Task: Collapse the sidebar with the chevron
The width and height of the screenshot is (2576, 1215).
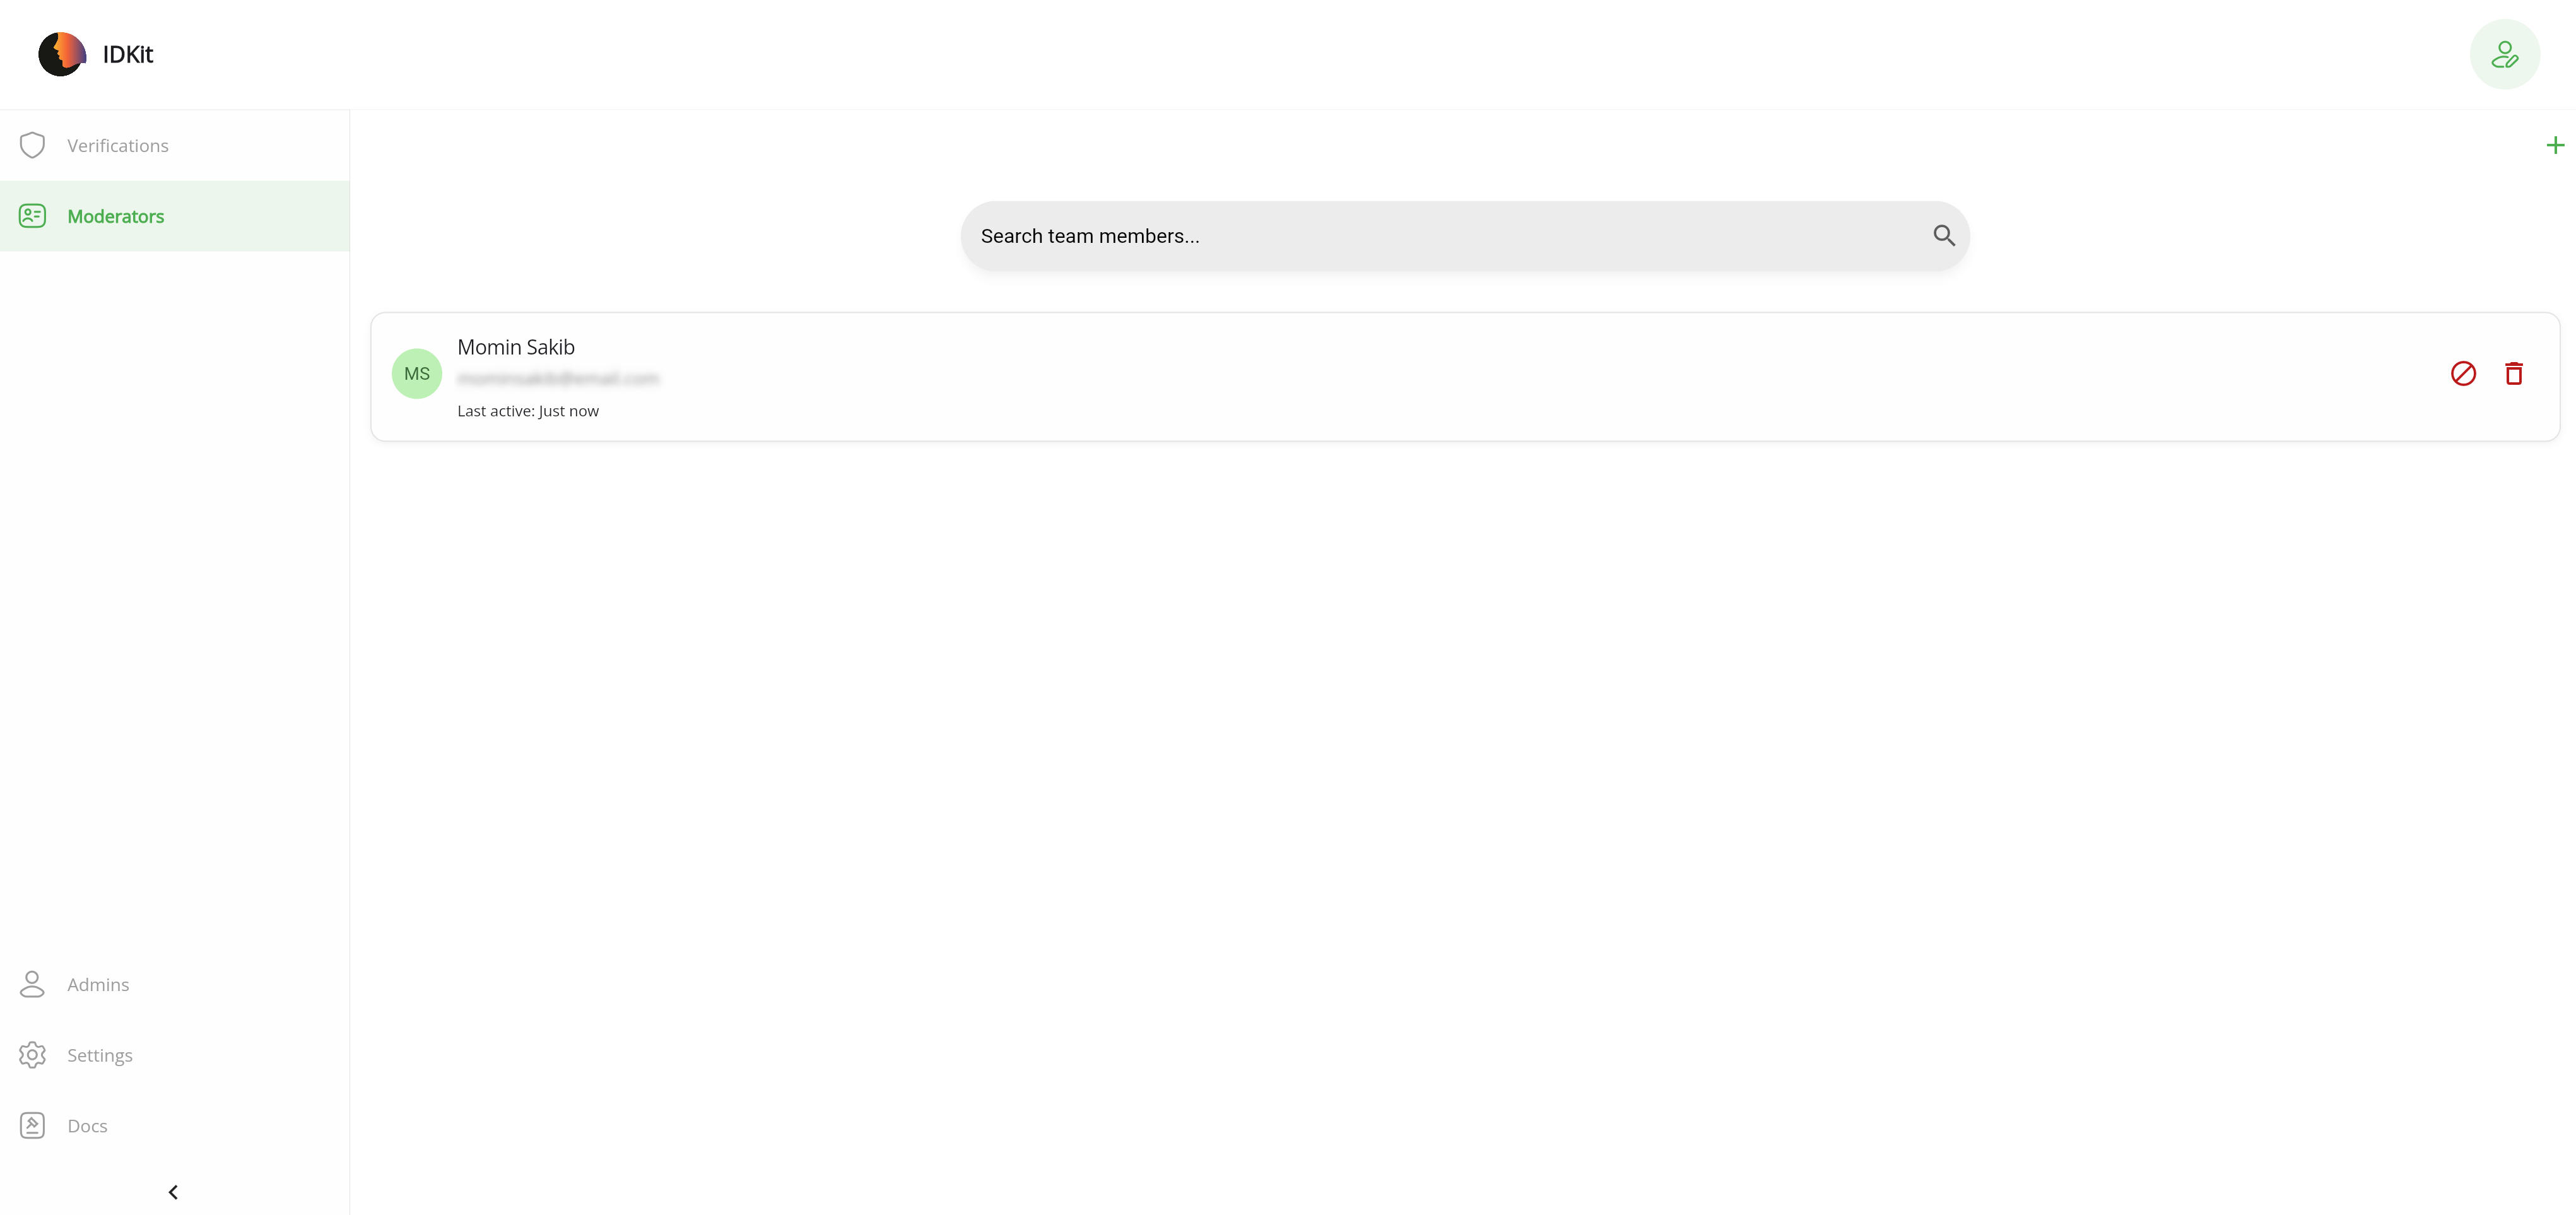Action: click(173, 1192)
